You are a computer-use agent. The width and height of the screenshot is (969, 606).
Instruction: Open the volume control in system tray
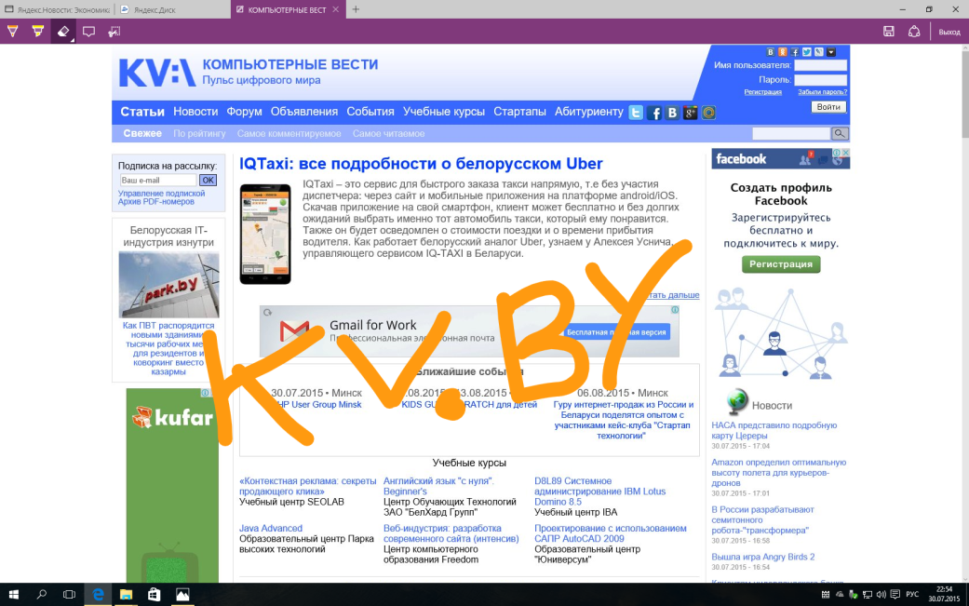[x=882, y=595]
